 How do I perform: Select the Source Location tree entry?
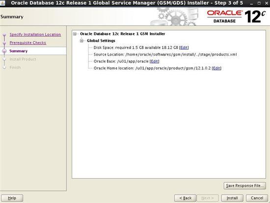[x=165, y=55]
